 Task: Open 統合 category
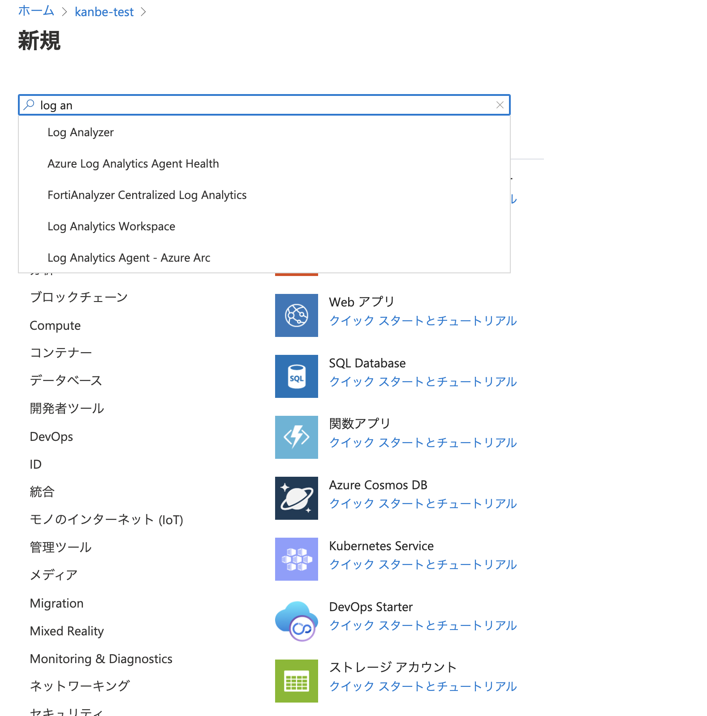pyautogui.click(x=42, y=492)
